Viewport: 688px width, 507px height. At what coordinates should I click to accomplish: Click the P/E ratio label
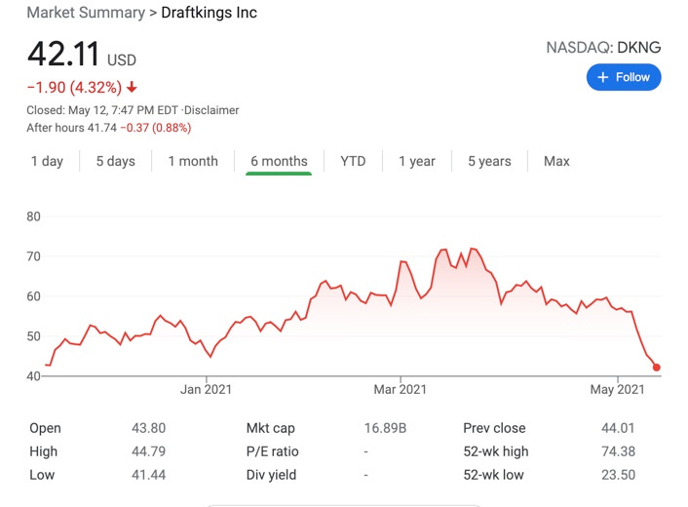(x=273, y=451)
